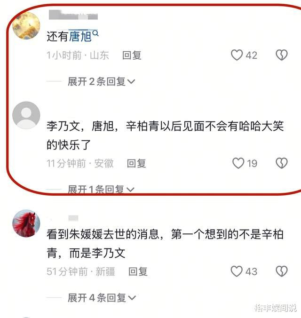Tap the search magnifier beside 唐旭
Image resolution: width=301 pixels, height=318 pixels.
tap(95, 33)
